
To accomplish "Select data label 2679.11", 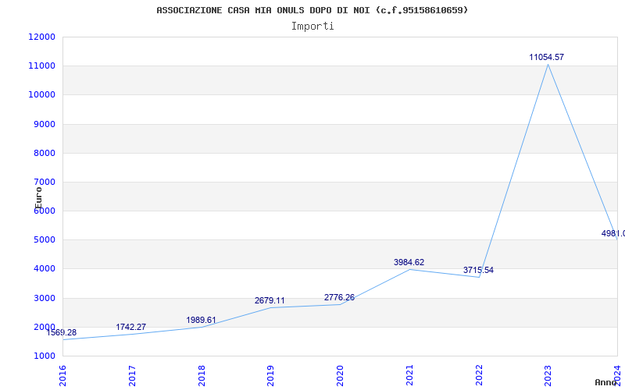I will click(x=270, y=301).
